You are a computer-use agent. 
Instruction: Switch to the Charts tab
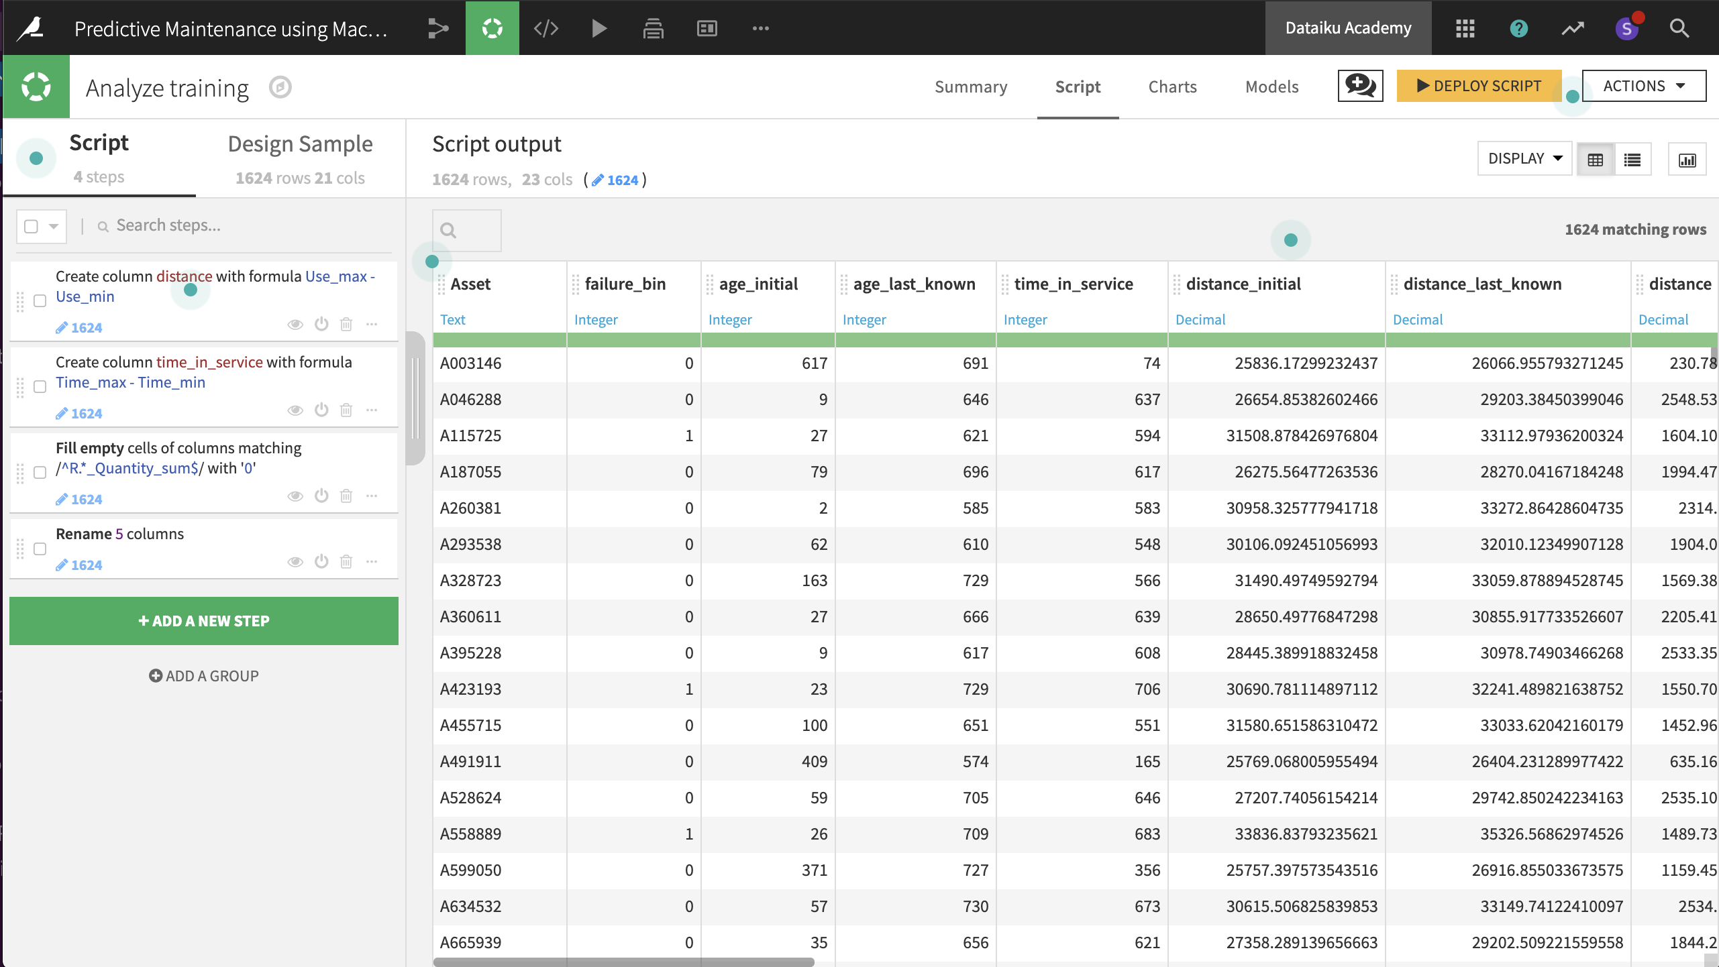point(1172,87)
